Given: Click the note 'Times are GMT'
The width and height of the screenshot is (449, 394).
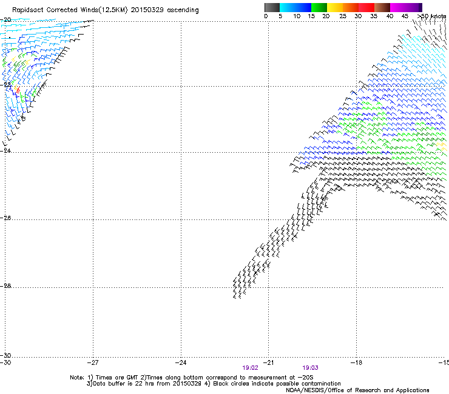Looking at the screenshot, I should 116,378.
